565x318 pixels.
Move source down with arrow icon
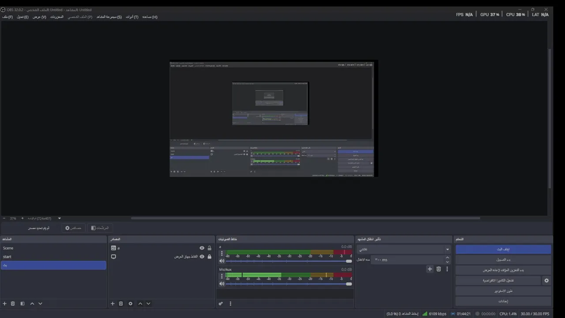tap(148, 303)
